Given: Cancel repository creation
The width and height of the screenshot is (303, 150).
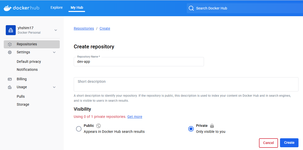Looking at the screenshot, I should point(268,143).
